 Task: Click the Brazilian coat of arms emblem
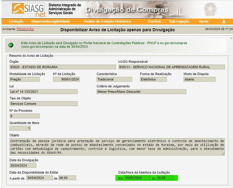pyautogui.click(x=210, y=9)
